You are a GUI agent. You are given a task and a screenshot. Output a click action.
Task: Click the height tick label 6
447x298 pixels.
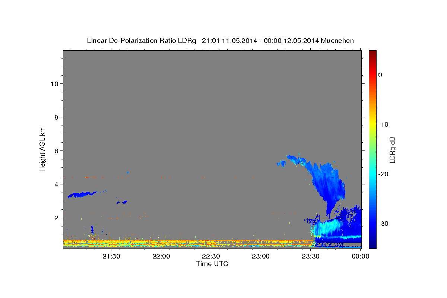coord(56,151)
